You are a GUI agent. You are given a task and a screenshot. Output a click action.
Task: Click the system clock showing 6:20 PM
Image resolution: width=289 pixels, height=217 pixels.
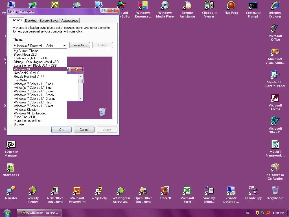(279, 213)
